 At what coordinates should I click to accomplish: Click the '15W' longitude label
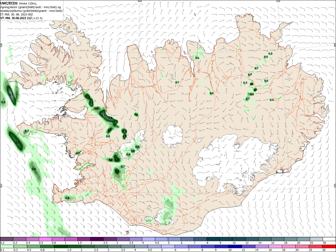(x=278, y=1)
